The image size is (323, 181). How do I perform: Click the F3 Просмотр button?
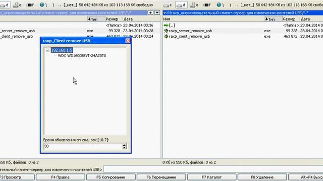point(17,177)
